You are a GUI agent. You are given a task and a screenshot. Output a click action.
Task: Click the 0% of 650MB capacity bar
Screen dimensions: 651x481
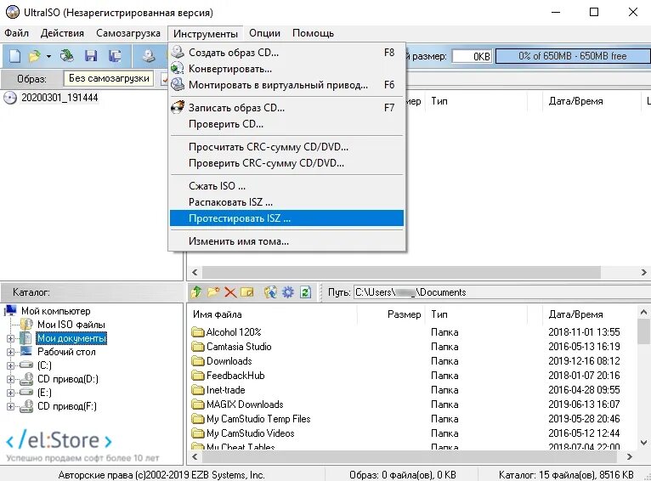(x=573, y=56)
